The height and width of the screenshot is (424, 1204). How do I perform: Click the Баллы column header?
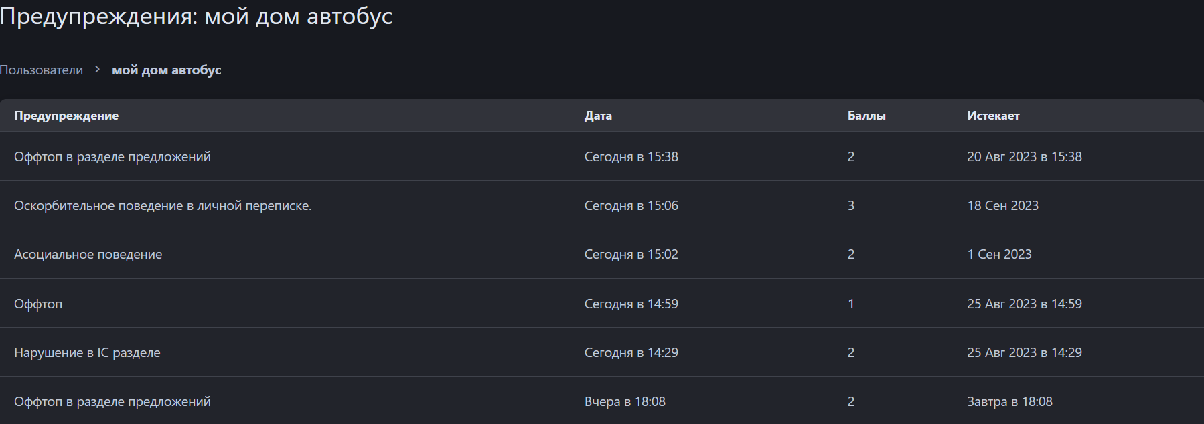click(x=867, y=116)
